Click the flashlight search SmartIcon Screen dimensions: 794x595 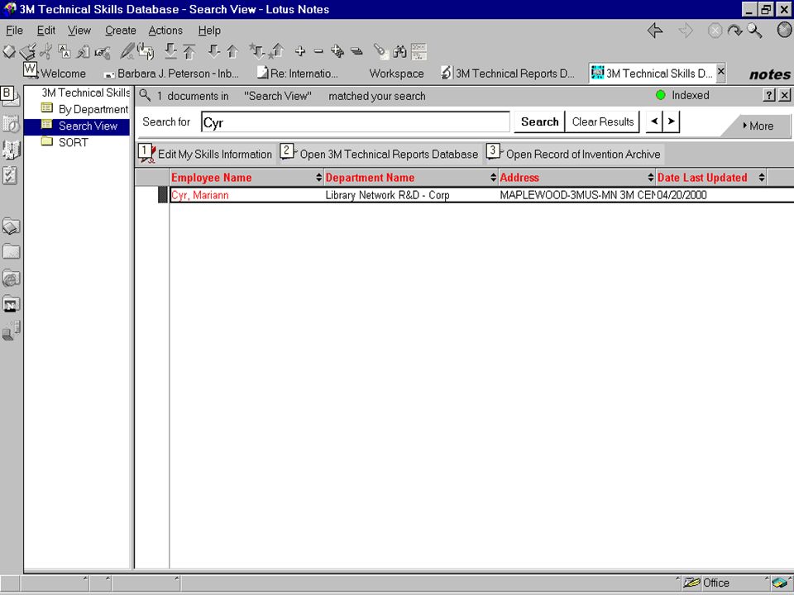pyautogui.click(x=380, y=51)
